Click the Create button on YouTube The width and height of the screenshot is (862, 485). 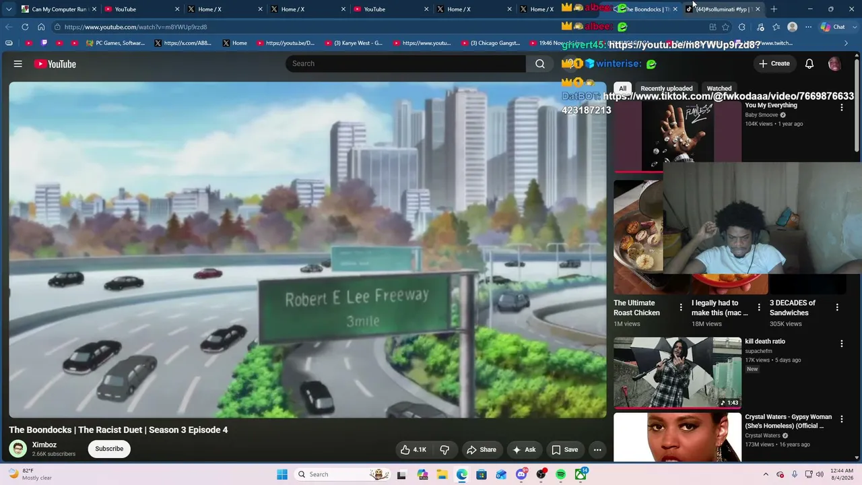point(774,63)
